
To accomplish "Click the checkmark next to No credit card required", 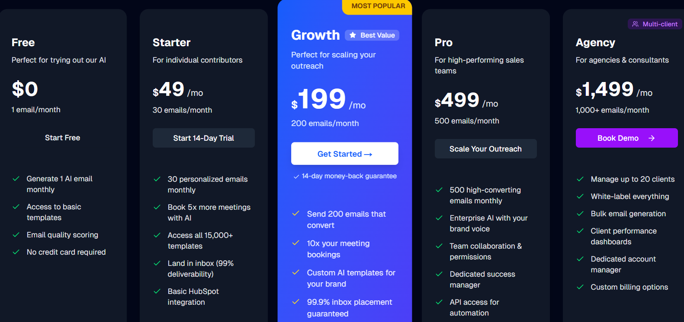I will pyautogui.click(x=16, y=252).
